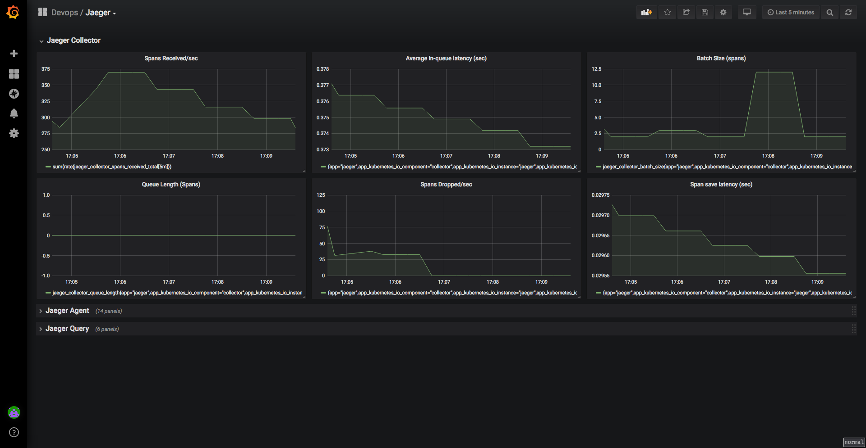This screenshot has height=448, width=866.
Task: Open dashboard settings gear in top toolbar
Action: [x=723, y=13]
